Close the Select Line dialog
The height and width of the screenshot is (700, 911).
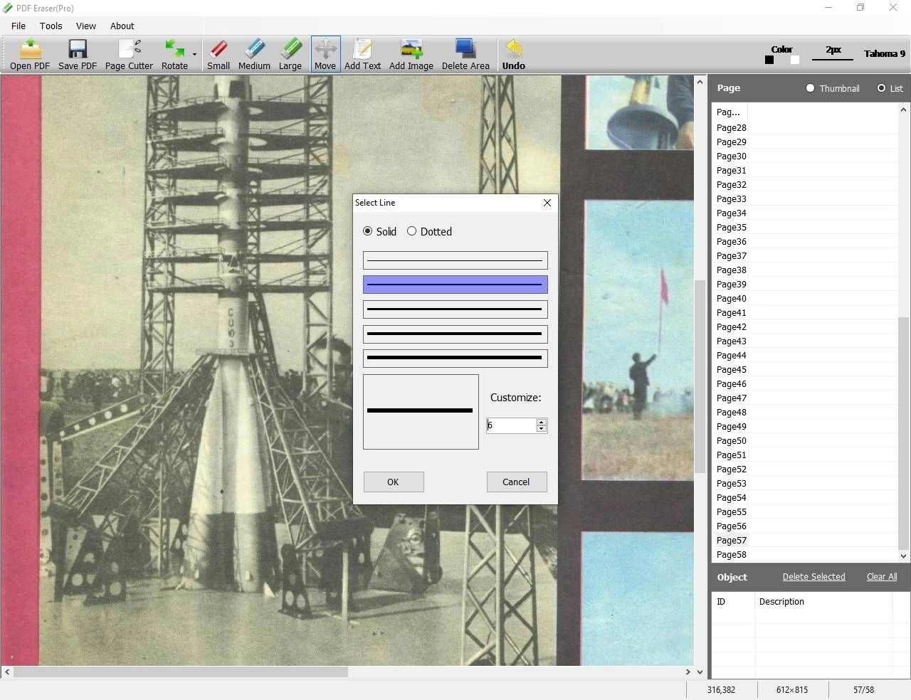(x=547, y=203)
